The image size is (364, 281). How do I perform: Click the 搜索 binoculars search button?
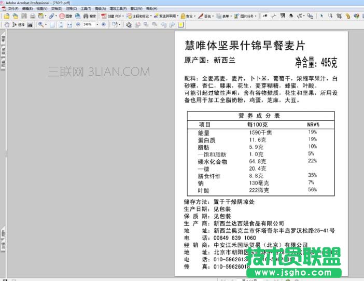pos(90,16)
